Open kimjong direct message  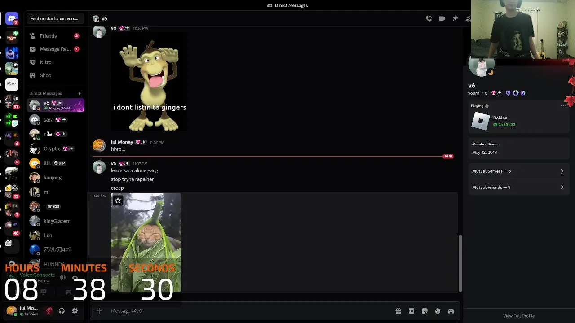pos(55,178)
